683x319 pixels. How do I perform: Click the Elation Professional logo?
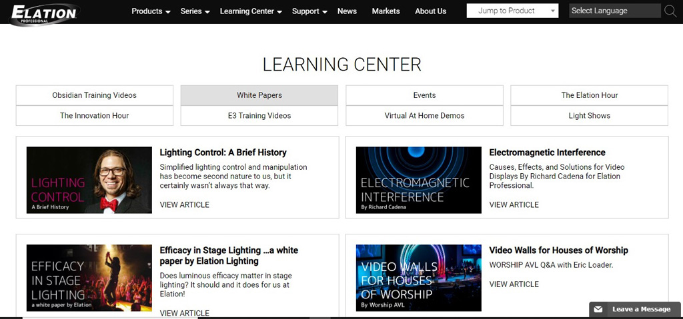click(x=44, y=13)
